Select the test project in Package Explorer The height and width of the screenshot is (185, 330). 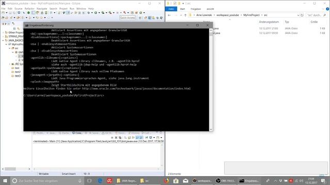pos(17,68)
